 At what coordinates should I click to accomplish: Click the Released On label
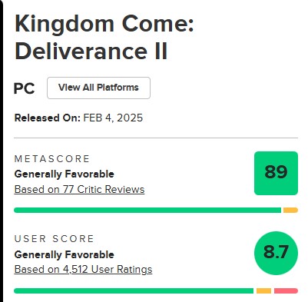48,118
